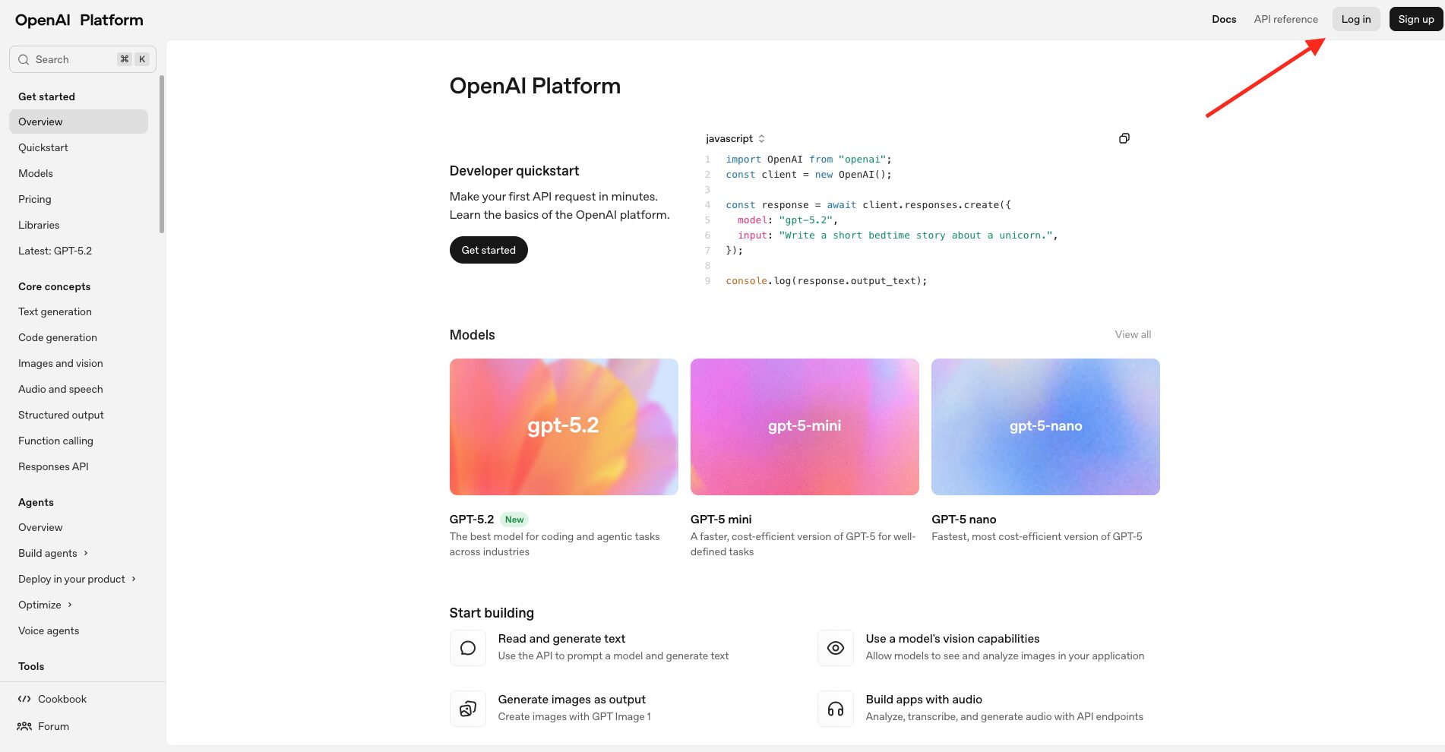Open the Docs menu item
1445x752 pixels.
pos(1223,19)
